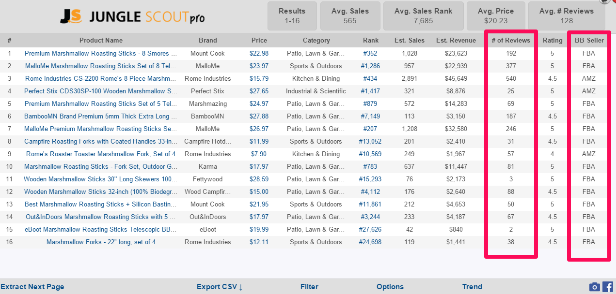The image size is (616, 294).
Task: Click the Results 1-16 summary box
Action: point(292,15)
